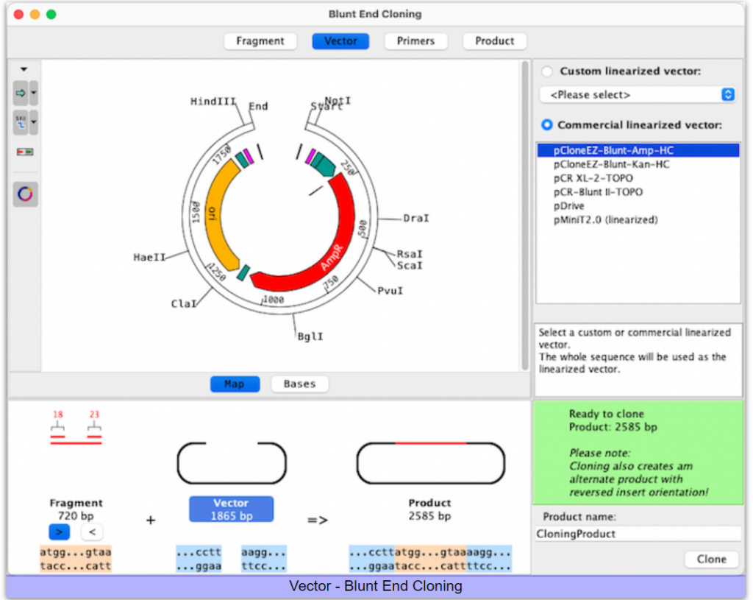
Task: Click the red-green primer display icon
Action: [25, 152]
